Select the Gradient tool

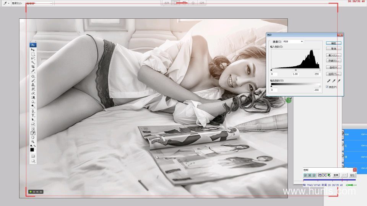tap(33, 98)
